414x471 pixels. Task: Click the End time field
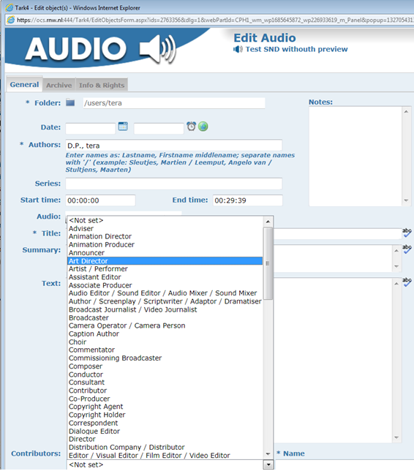point(247,200)
